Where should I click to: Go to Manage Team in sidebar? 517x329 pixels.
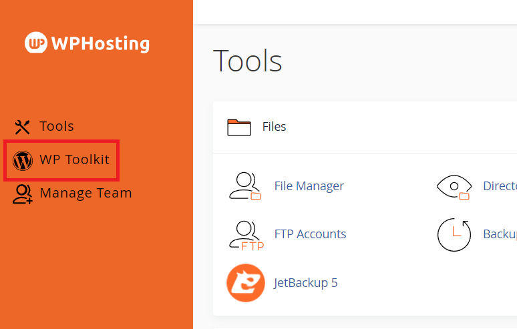pos(85,194)
